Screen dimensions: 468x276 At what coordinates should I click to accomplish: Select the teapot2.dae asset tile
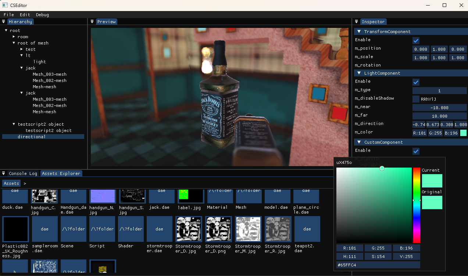point(307,229)
